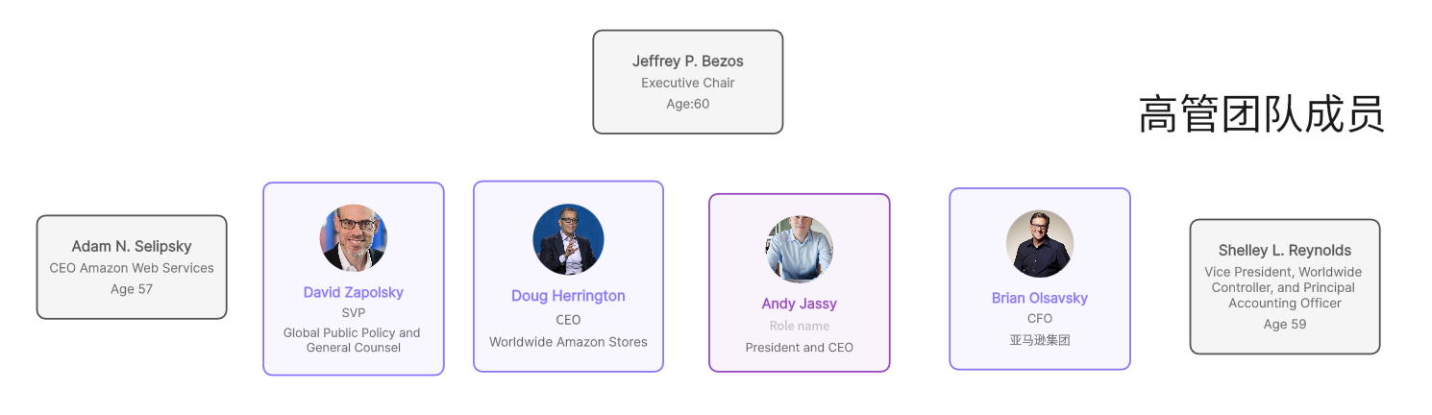The width and height of the screenshot is (1432, 415).
Task: Click the Doug Herrington name link
Action: click(568, 296)
